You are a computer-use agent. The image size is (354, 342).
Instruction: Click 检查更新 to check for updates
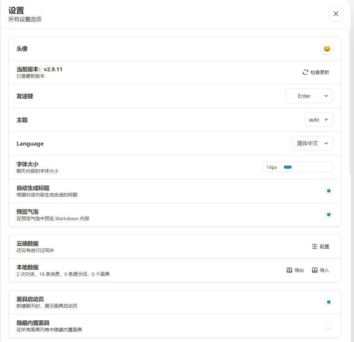[316, 72]
